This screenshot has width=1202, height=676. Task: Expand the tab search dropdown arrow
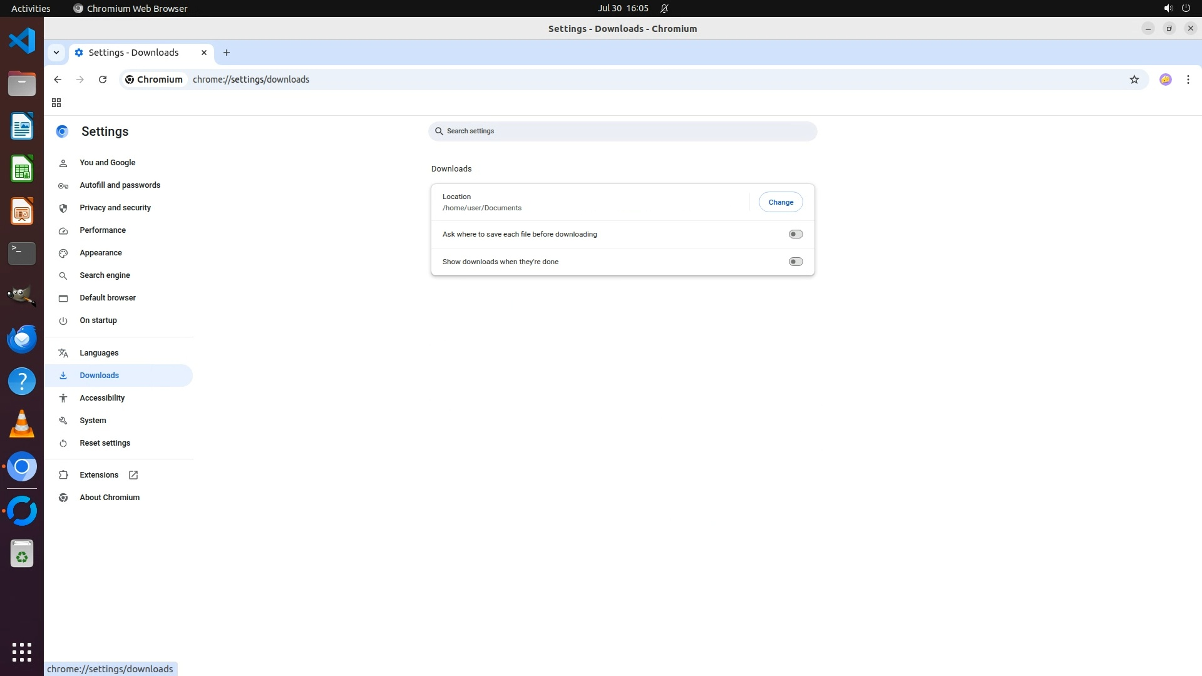[x=56, y=53]
